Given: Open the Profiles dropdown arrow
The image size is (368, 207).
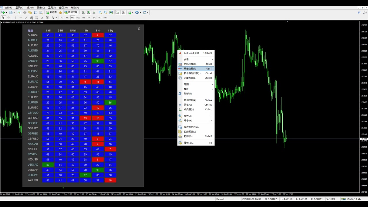Looking at the screenshot, I should 14,12.
